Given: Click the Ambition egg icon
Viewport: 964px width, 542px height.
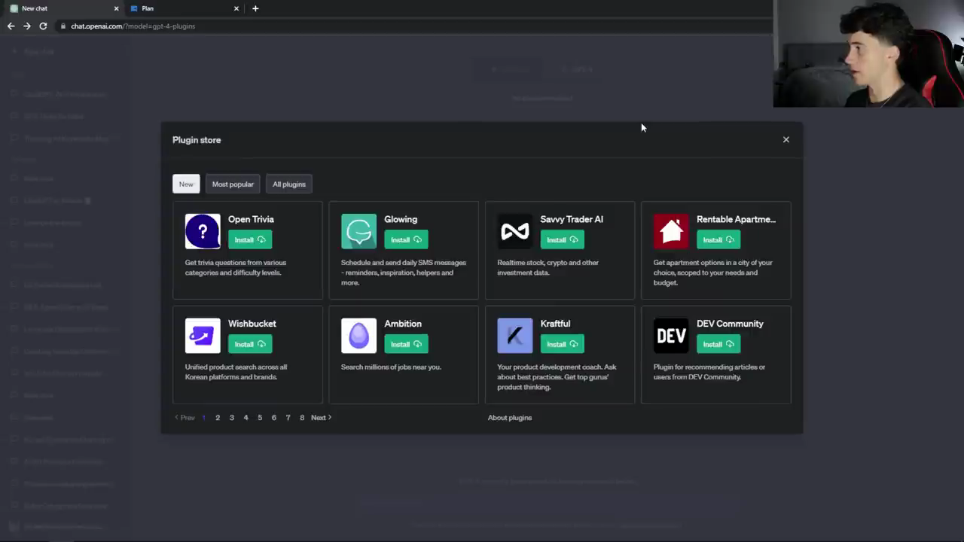Looking at the screenshot, I should click(358, 336).
